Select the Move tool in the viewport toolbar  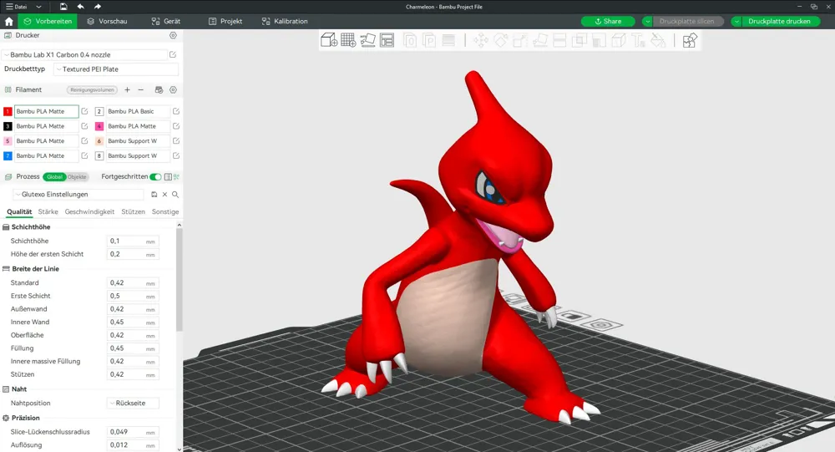pyautogui.click(x=480, y=40)
